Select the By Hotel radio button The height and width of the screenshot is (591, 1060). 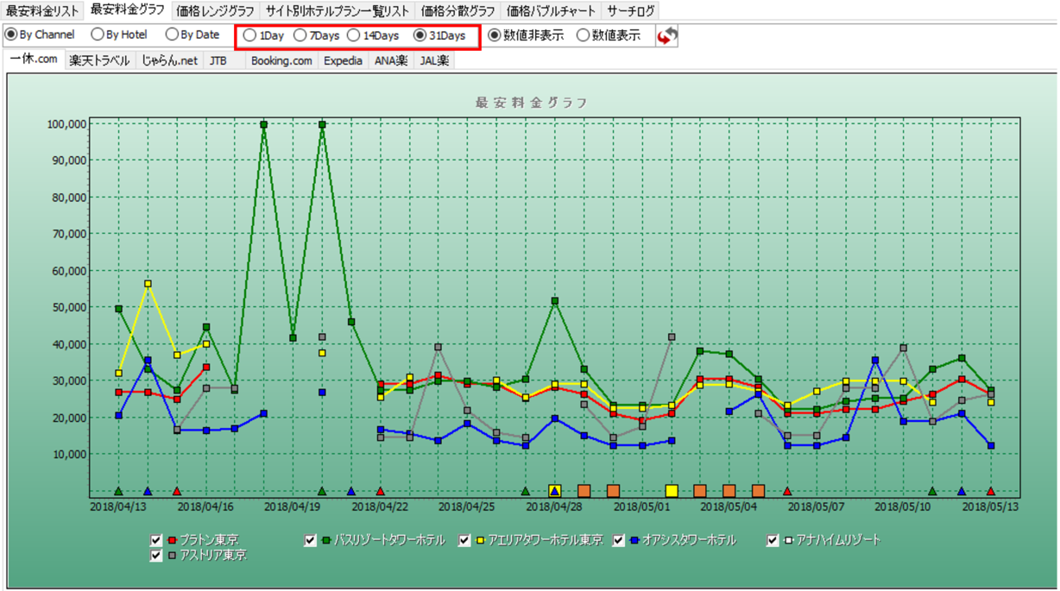[x=98, y=35]
